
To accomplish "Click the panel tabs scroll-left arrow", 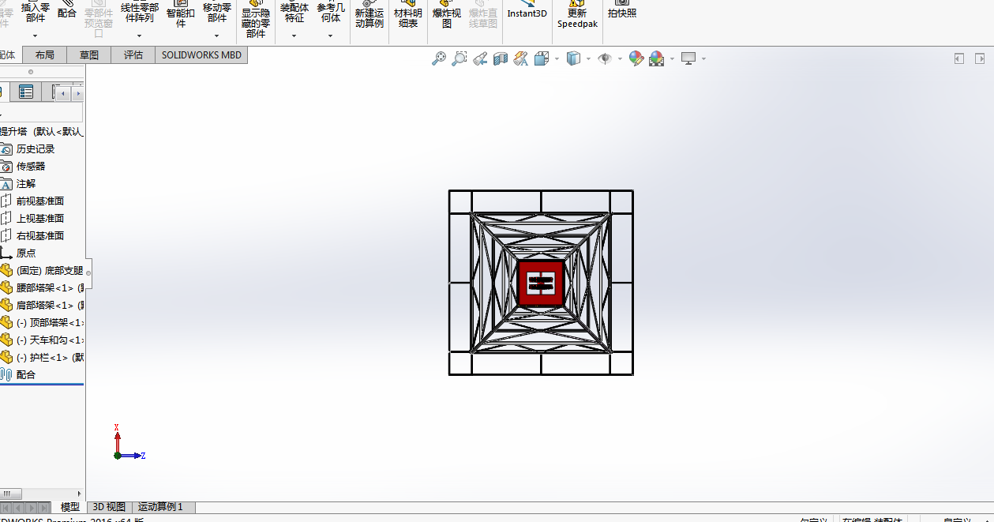I will 64,93.
